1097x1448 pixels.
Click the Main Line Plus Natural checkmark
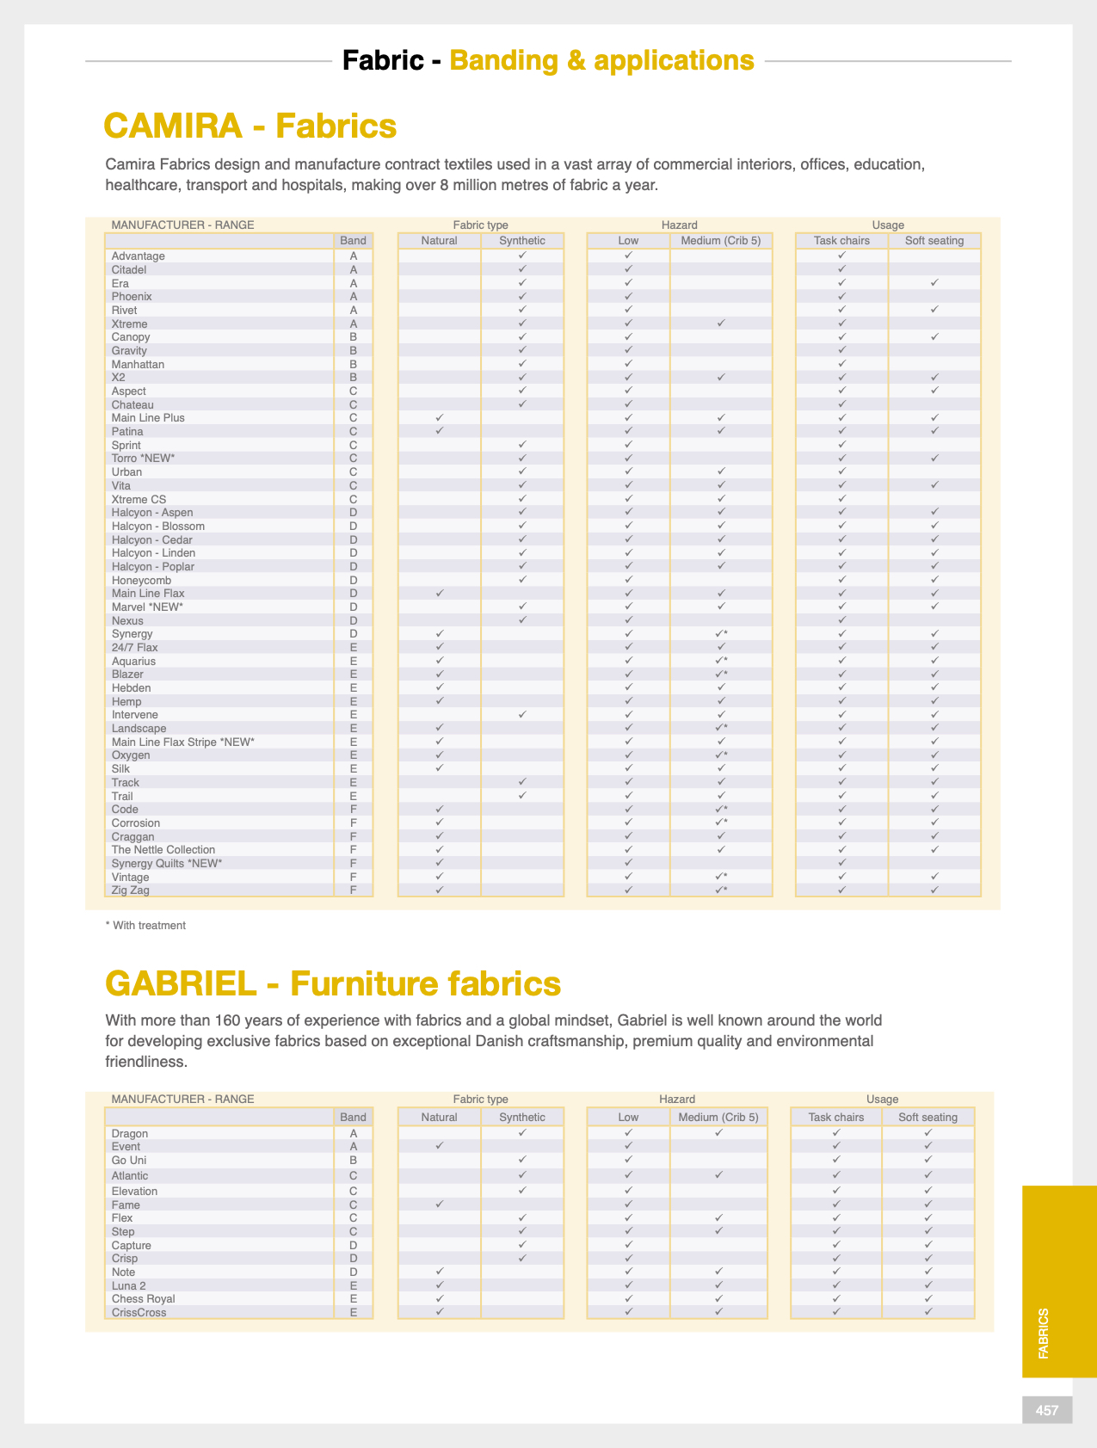pos(439,418)
